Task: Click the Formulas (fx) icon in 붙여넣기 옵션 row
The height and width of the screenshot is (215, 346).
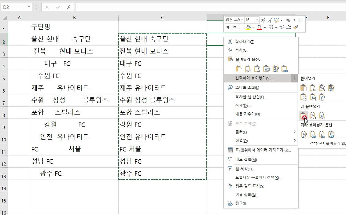Action: click(257, 69)
